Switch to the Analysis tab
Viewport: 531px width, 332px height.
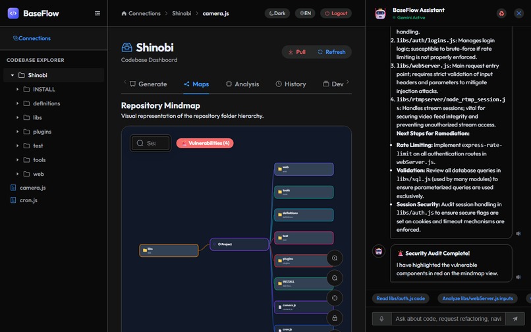click(x=242, y=84)
